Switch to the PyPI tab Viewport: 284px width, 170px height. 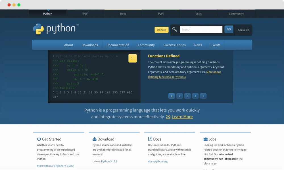[161, 13]
